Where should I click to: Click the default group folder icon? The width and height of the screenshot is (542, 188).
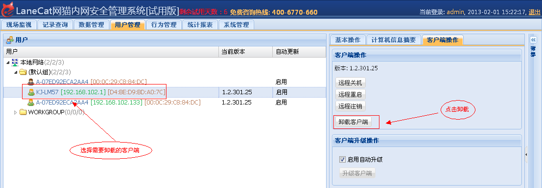click(23, 72)
